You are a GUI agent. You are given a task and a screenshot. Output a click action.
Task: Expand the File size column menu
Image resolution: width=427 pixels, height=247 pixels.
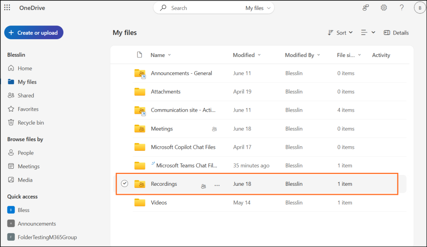coord(359,55)
